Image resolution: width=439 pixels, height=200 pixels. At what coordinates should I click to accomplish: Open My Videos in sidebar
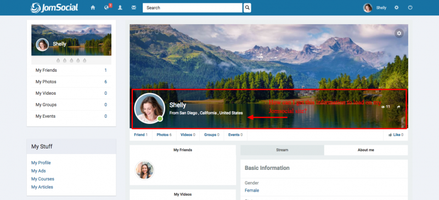pyautogui.click(x=71, y=93)
